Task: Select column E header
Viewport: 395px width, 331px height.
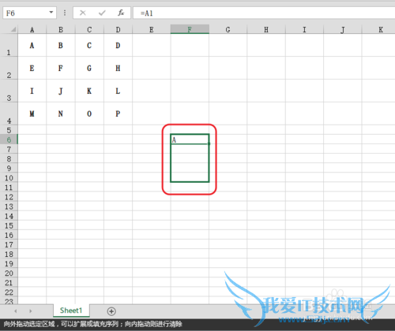Action: coord(152,30)
